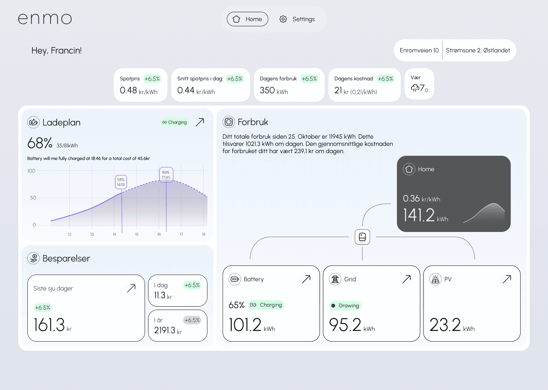Open details for Siste sju dager

coord(131,288)
